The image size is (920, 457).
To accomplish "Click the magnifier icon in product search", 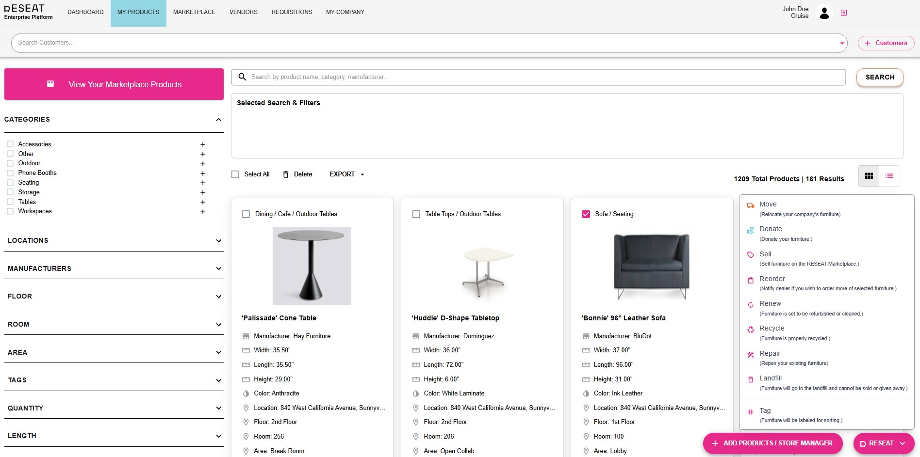I will pyautogui.click(x=242, y=77).
